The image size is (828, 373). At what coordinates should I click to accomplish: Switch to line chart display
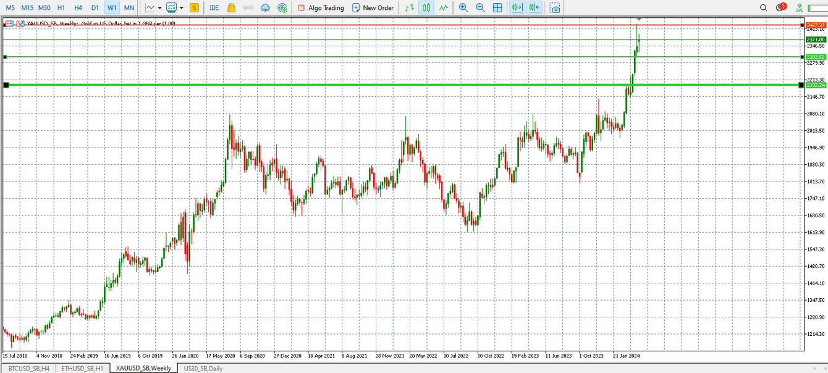(443, 8)
